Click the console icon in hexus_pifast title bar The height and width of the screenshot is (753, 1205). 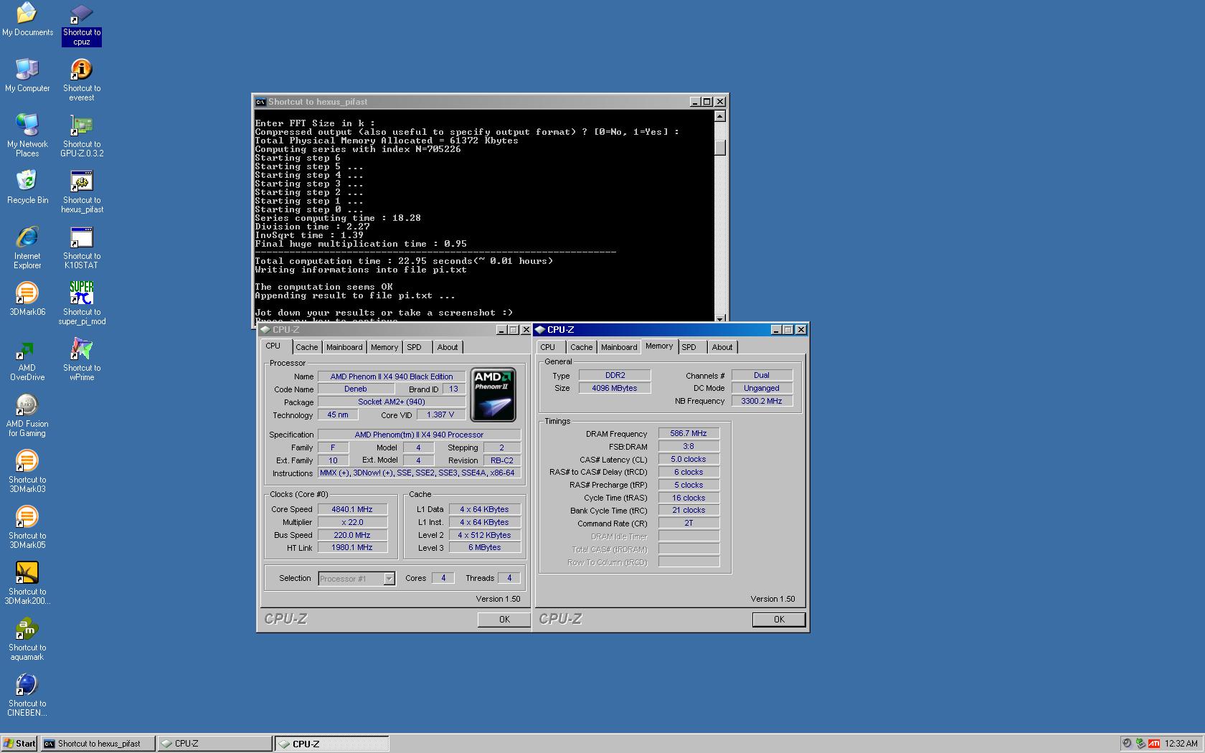(x=260, y=102)
